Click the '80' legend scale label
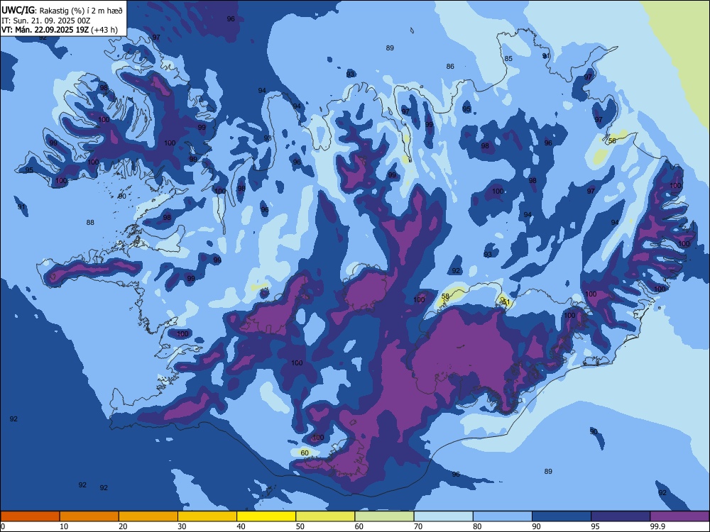 pos(477,526)
